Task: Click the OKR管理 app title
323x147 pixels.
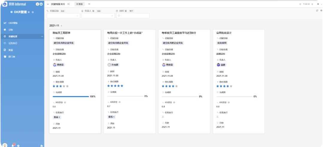Action: point(20,12)
